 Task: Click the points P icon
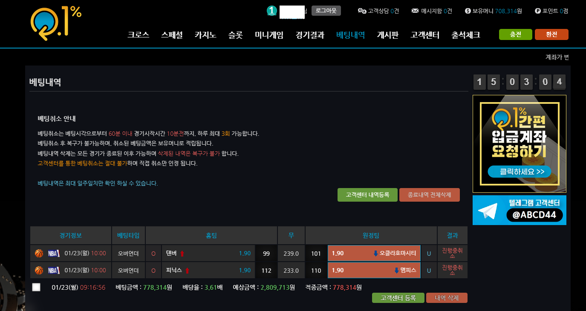click(537, 11)
